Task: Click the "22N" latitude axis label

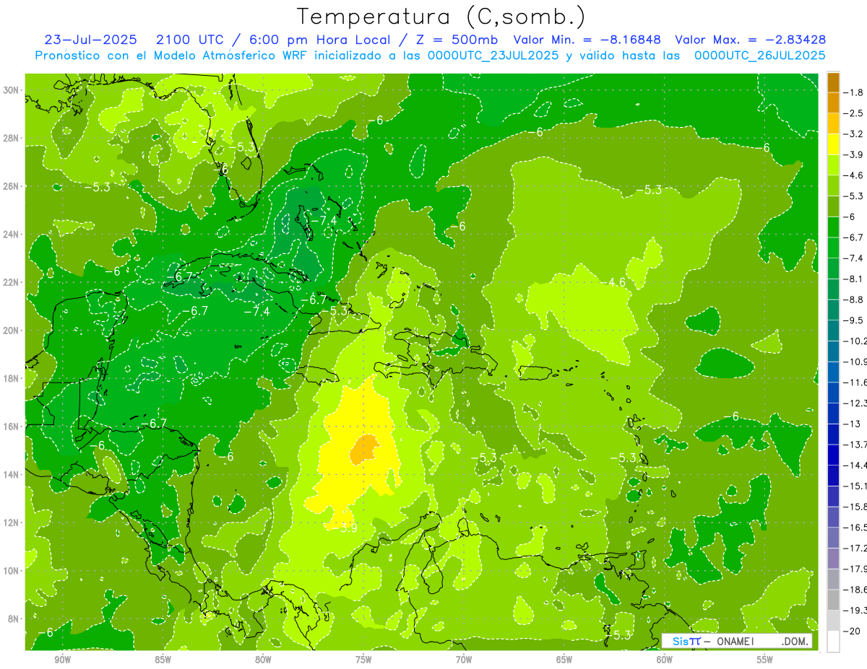Action: click(12, 282)
